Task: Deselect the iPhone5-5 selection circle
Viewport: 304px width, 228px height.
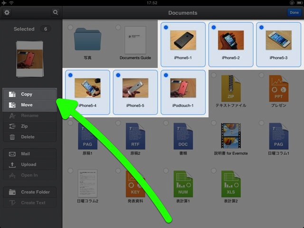Action: [x=118, y=75]
